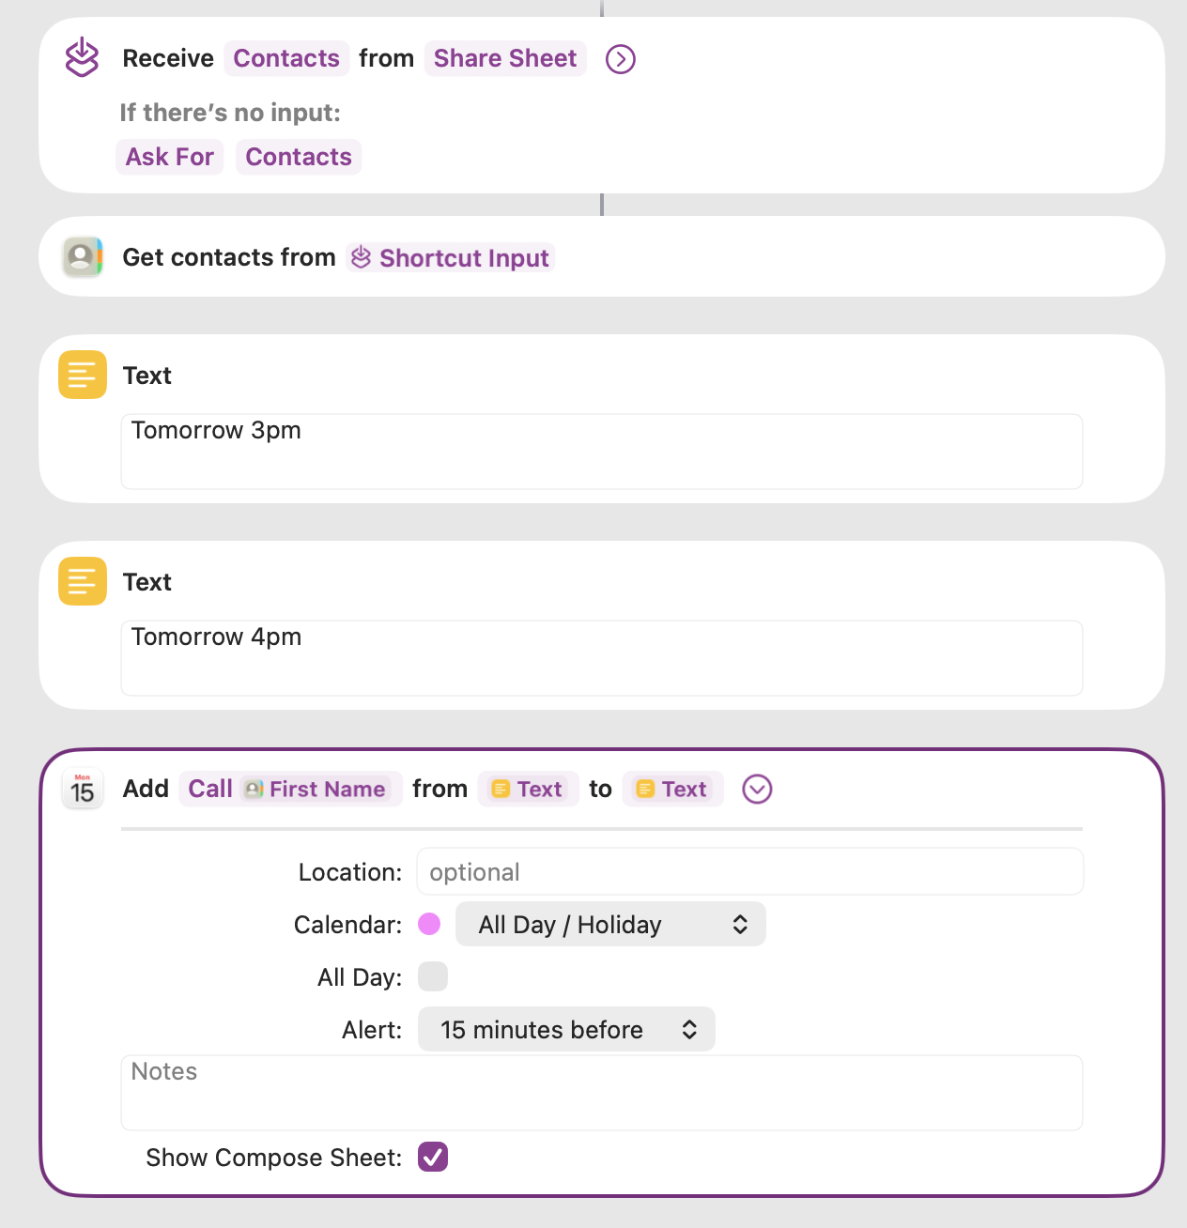Click the Shortcut Input variable token
The image size is (1187, 1228).
[x=451, y=257]
